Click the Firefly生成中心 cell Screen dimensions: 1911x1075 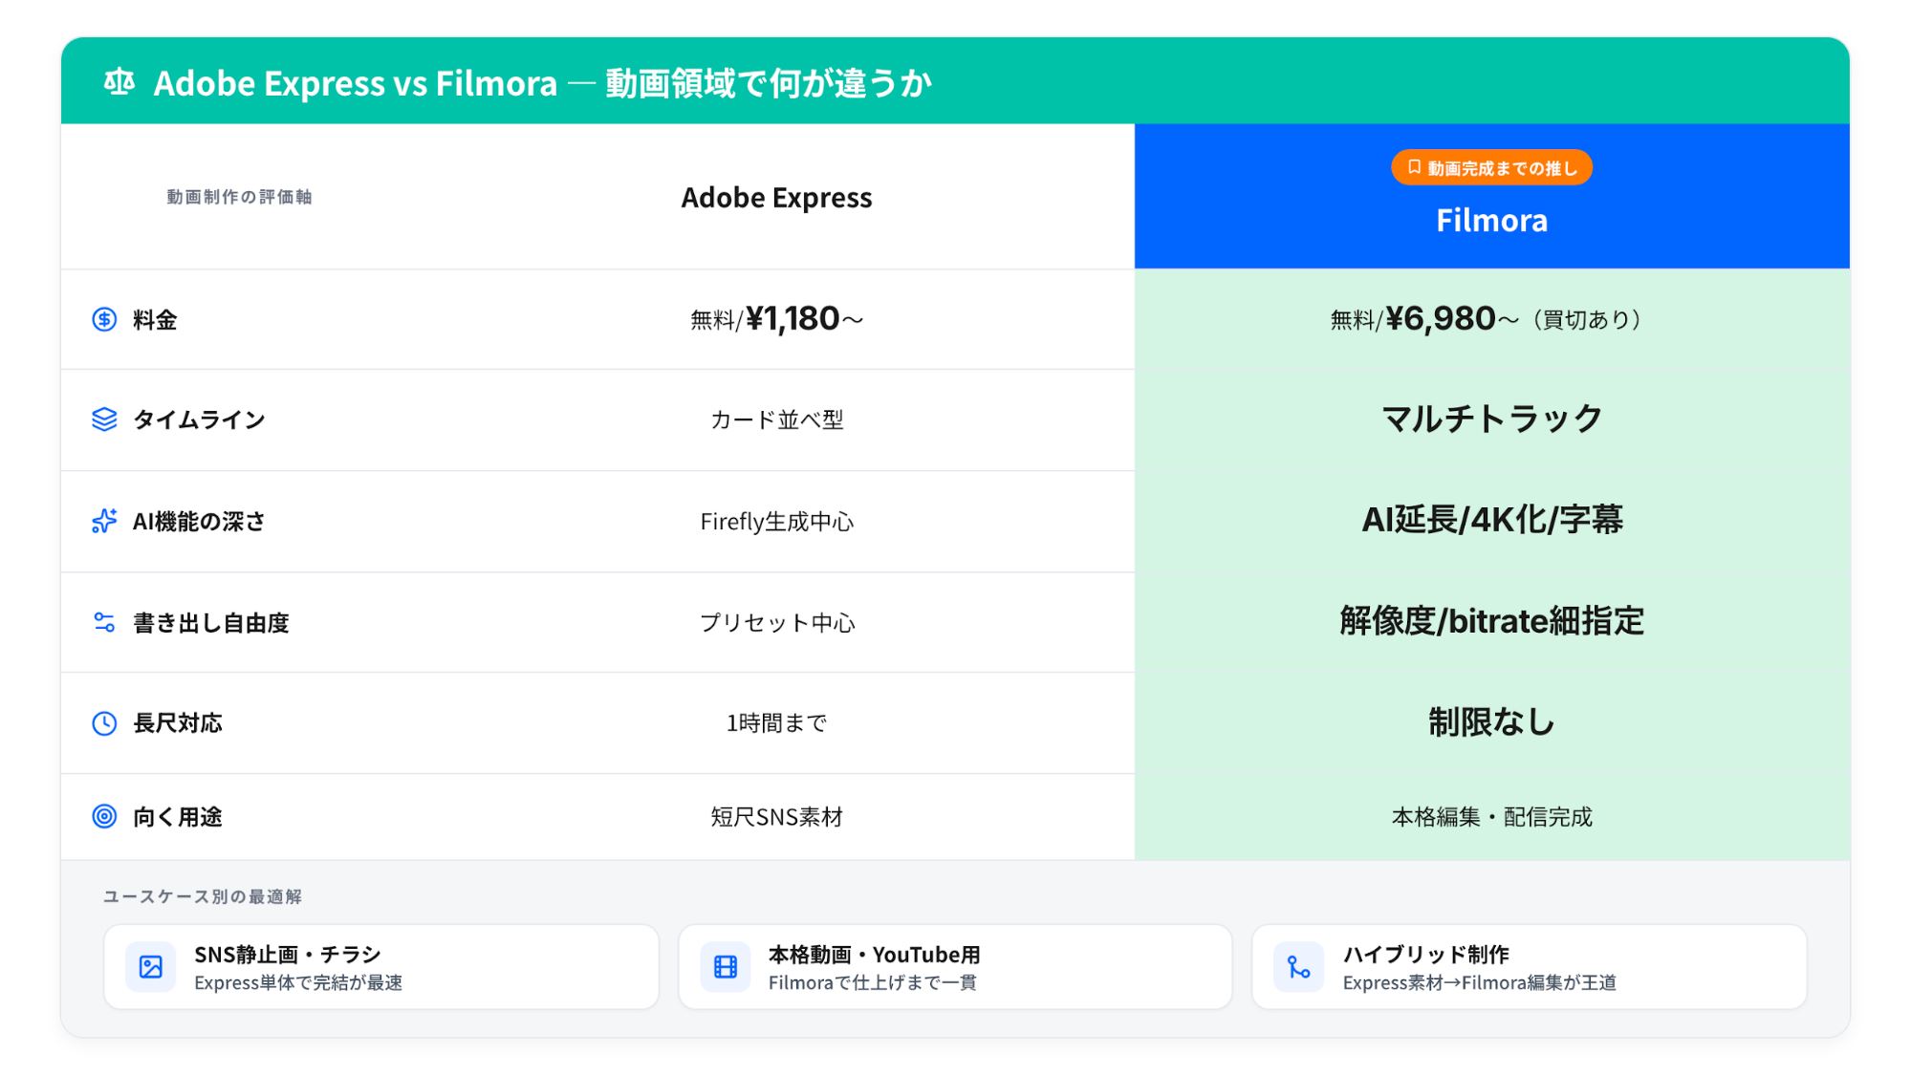pos(776,521)
